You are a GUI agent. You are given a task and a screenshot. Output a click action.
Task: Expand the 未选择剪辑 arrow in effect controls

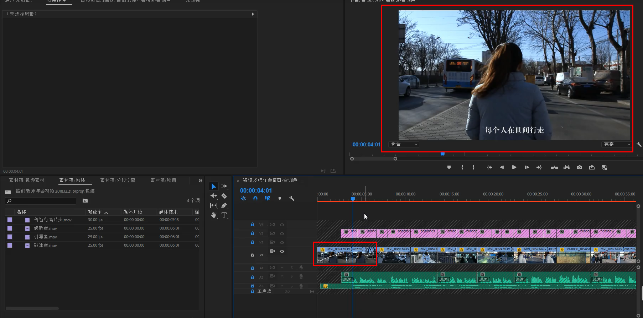[253, 14]
